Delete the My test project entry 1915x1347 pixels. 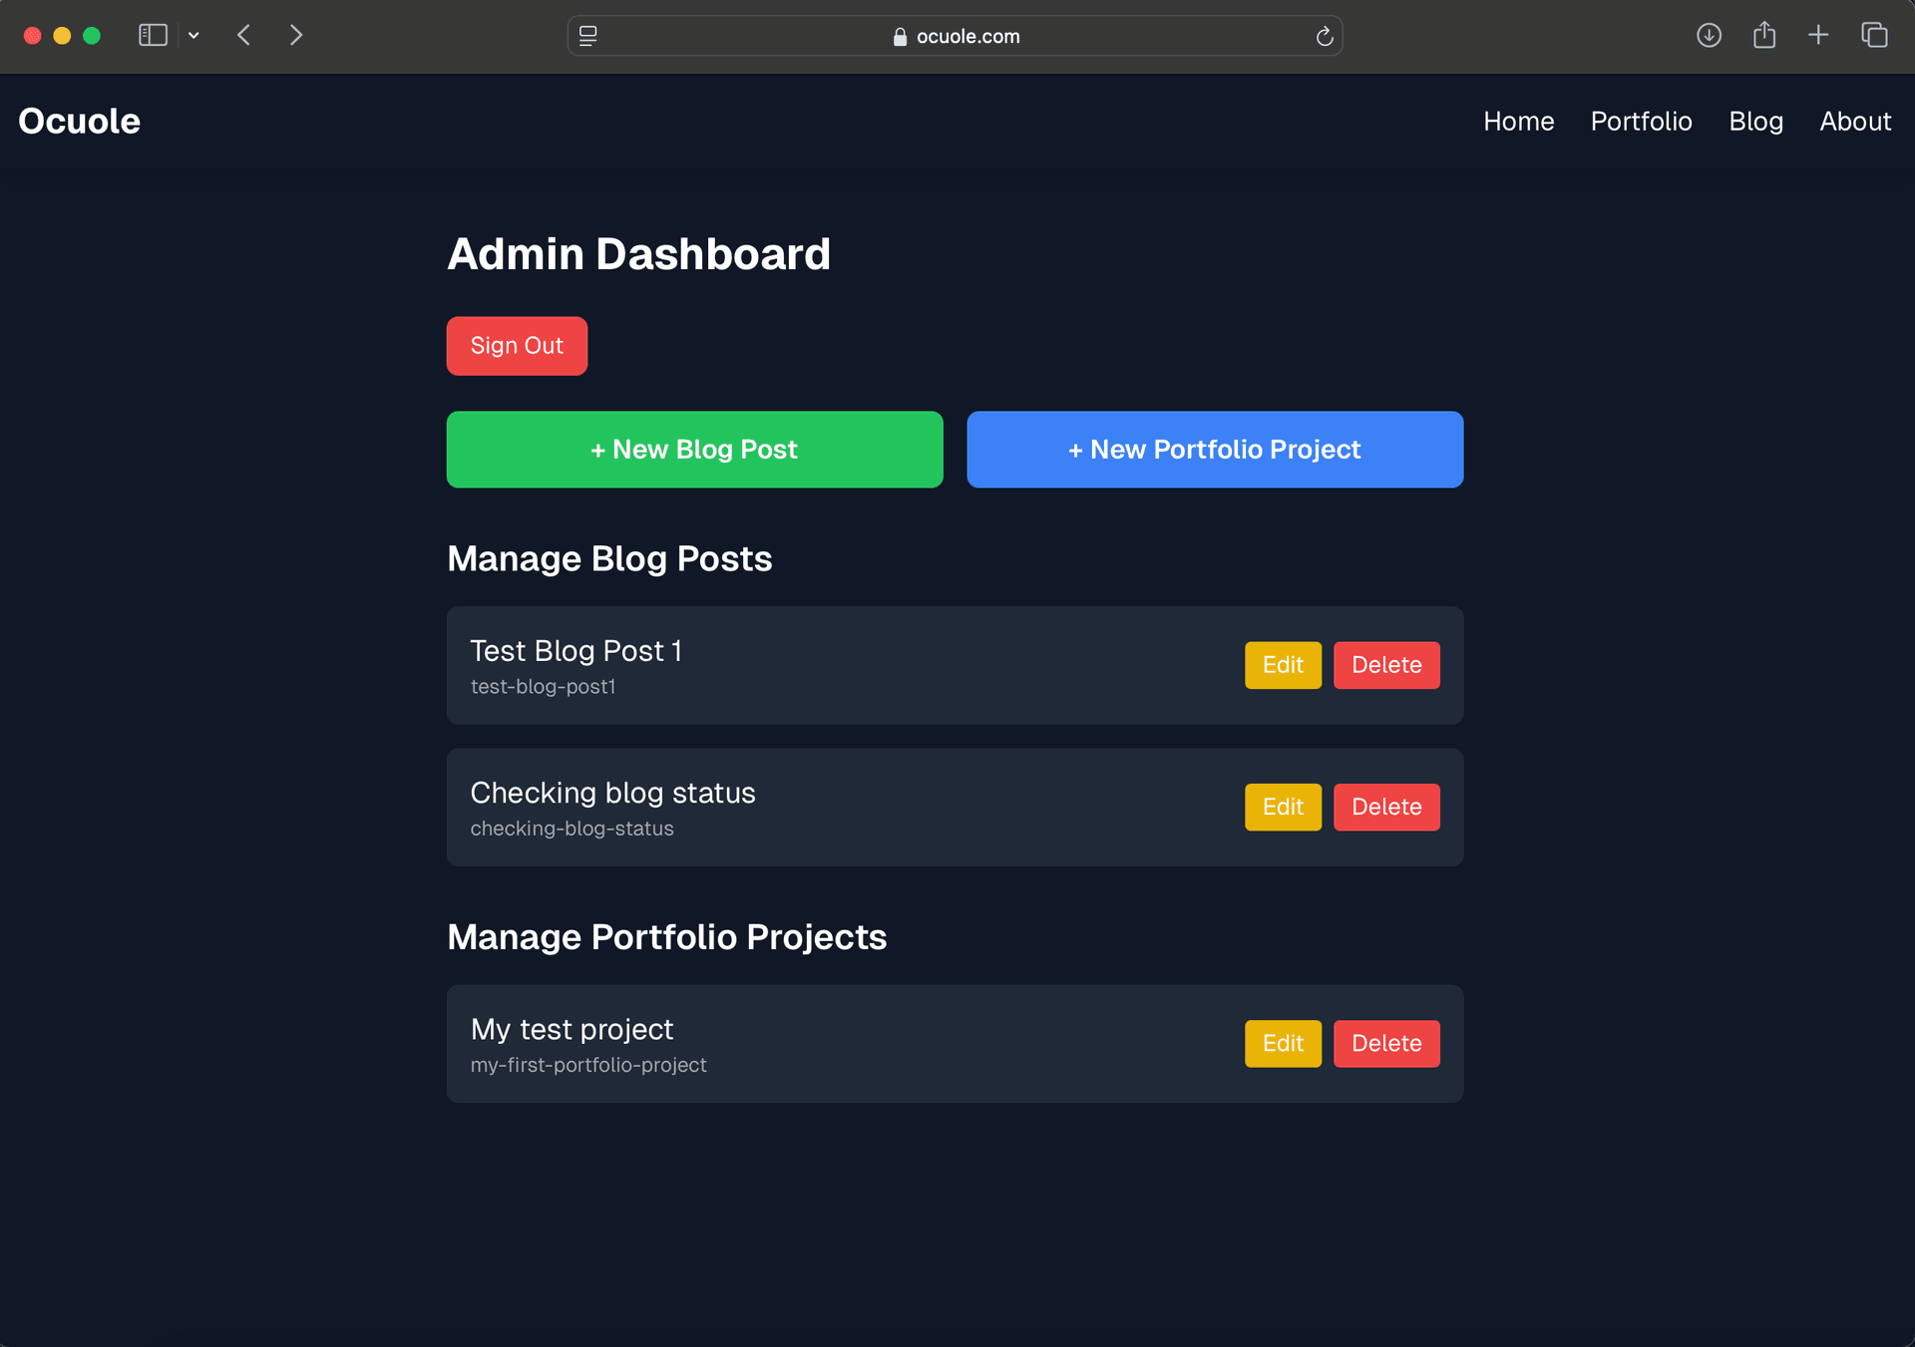click(1386, 1043)
